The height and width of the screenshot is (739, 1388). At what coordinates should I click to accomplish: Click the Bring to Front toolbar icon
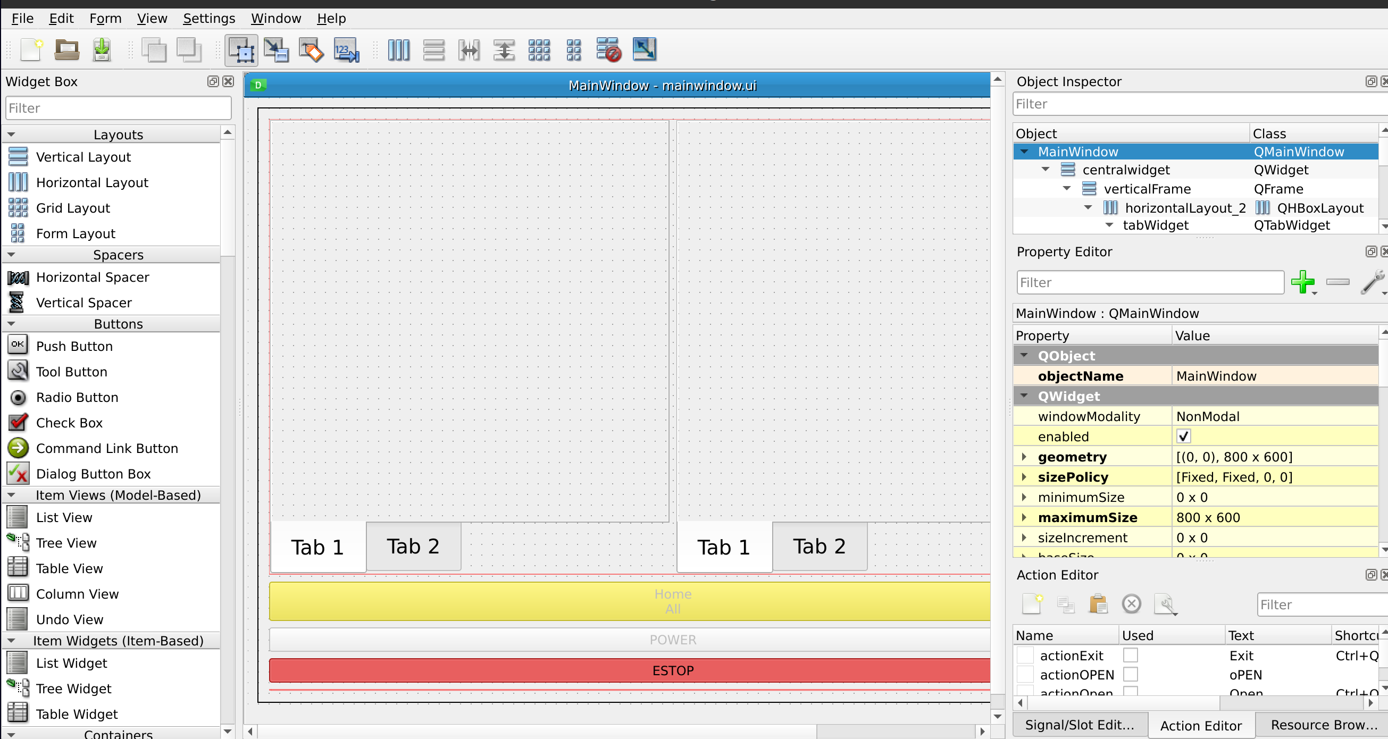(189, 50)
